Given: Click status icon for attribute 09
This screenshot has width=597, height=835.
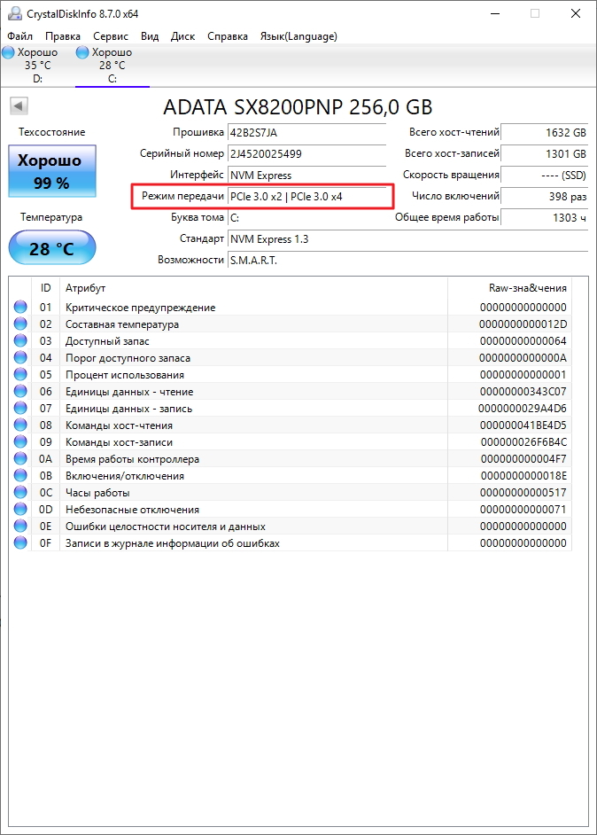Looking at the screenshot, I should pos(20,441).
